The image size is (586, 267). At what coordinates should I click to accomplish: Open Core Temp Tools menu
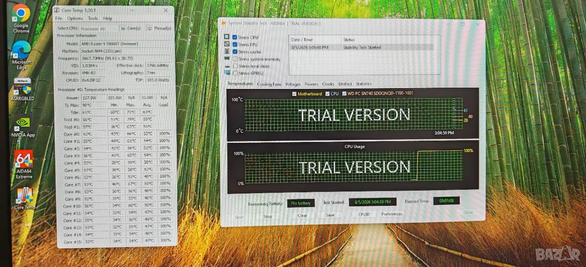click(93, 18)
